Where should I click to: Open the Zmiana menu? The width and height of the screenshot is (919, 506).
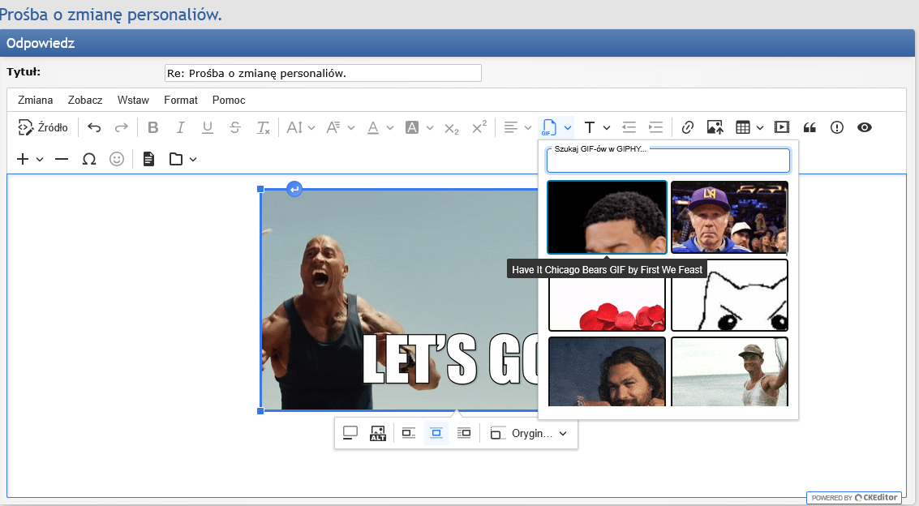coord(35,101)
